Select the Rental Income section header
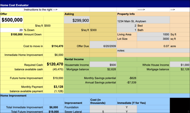This screenshot has height=113, width=190. coord(74,59)
